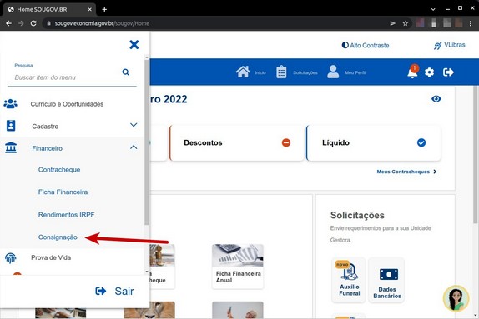Open Chrome three-dot menu
The height and width of the screenshot is (319, 479).
470,23
